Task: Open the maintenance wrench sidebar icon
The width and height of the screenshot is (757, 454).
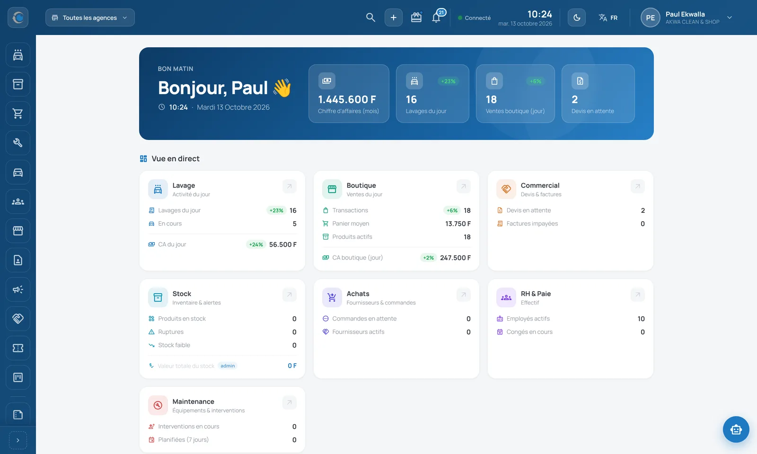Action: tap(18, 143)
